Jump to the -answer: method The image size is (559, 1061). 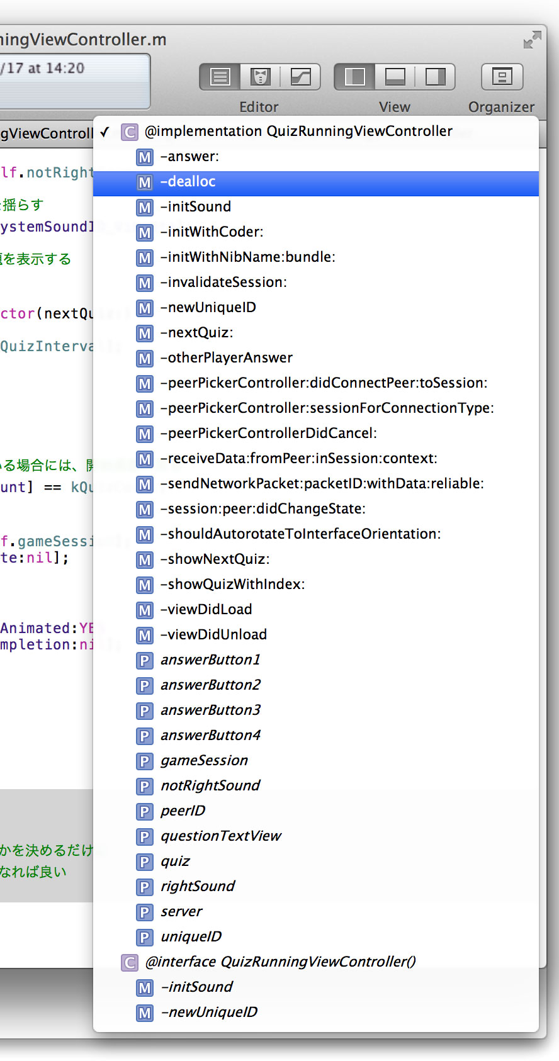click(316, 157)
